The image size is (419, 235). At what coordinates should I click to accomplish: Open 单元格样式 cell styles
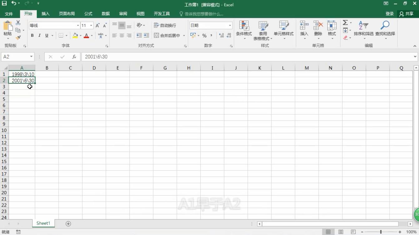284,30
